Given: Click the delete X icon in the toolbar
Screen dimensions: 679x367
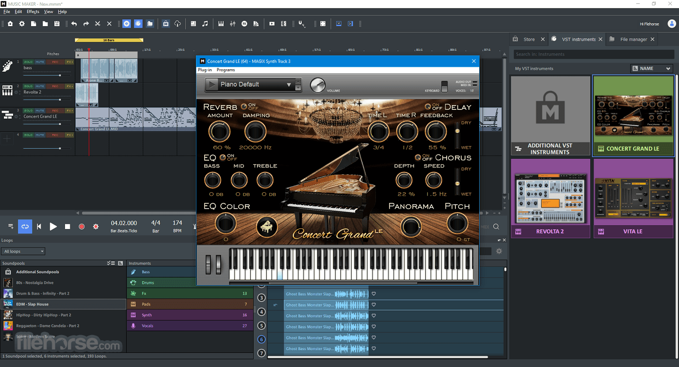Looking at the screenshot, I should [x=109, y=24].
